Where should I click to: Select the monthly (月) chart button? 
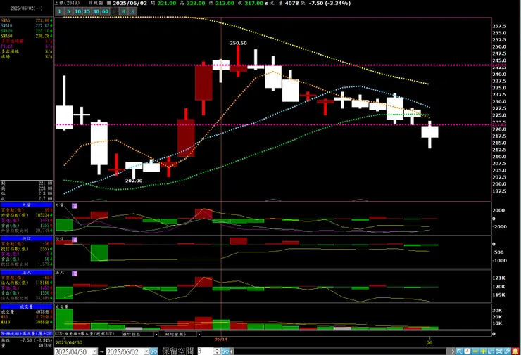[x=132, y=11]
